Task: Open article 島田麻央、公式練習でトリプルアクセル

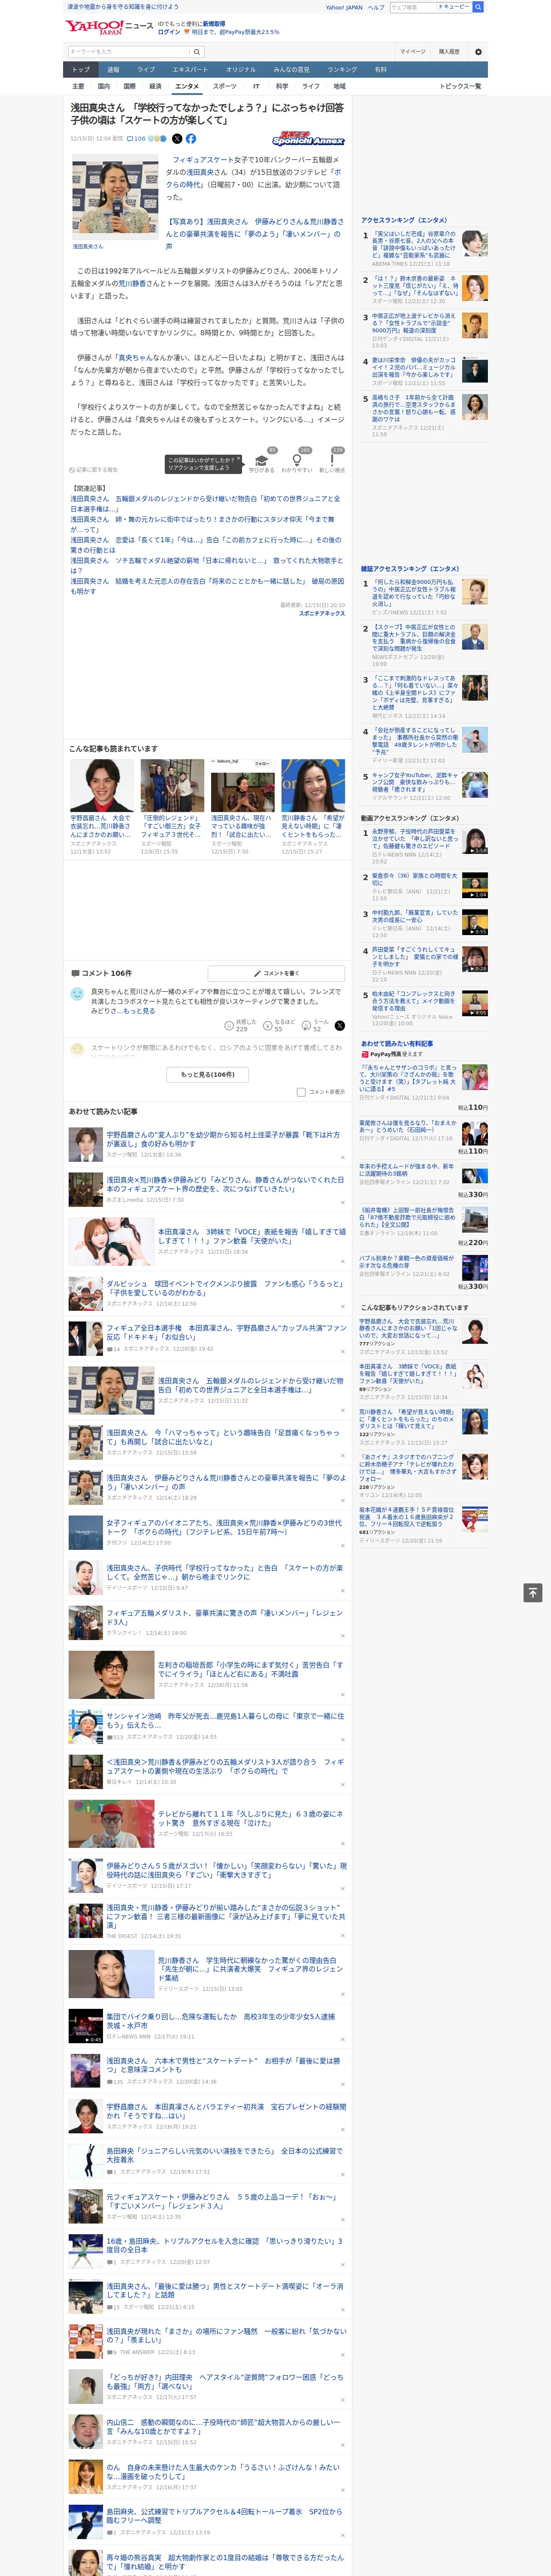Action: coord(225,2515)
